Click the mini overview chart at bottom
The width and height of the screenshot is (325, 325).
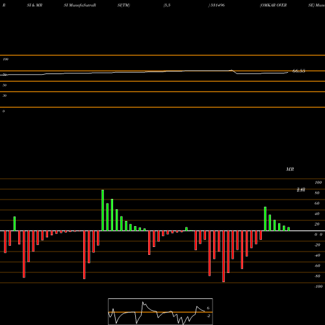click(x=161, y=311)
